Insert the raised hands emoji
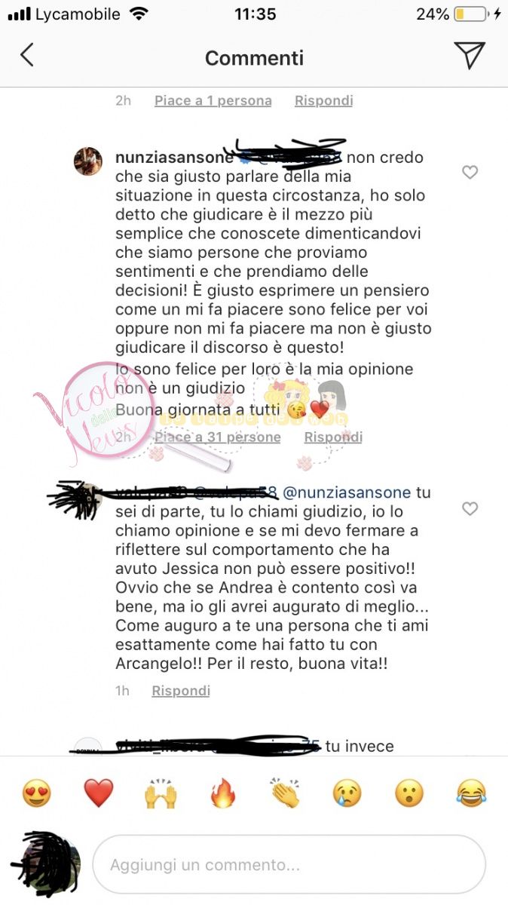 click(x=161, y=793)
